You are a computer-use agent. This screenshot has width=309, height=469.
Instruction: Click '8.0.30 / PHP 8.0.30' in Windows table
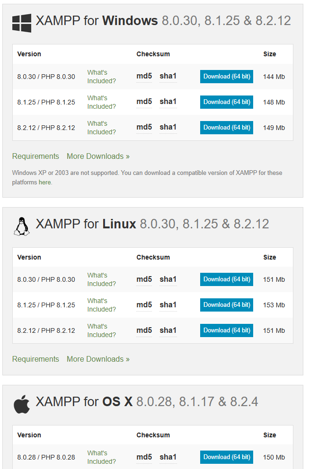click(x=46, y=77)
